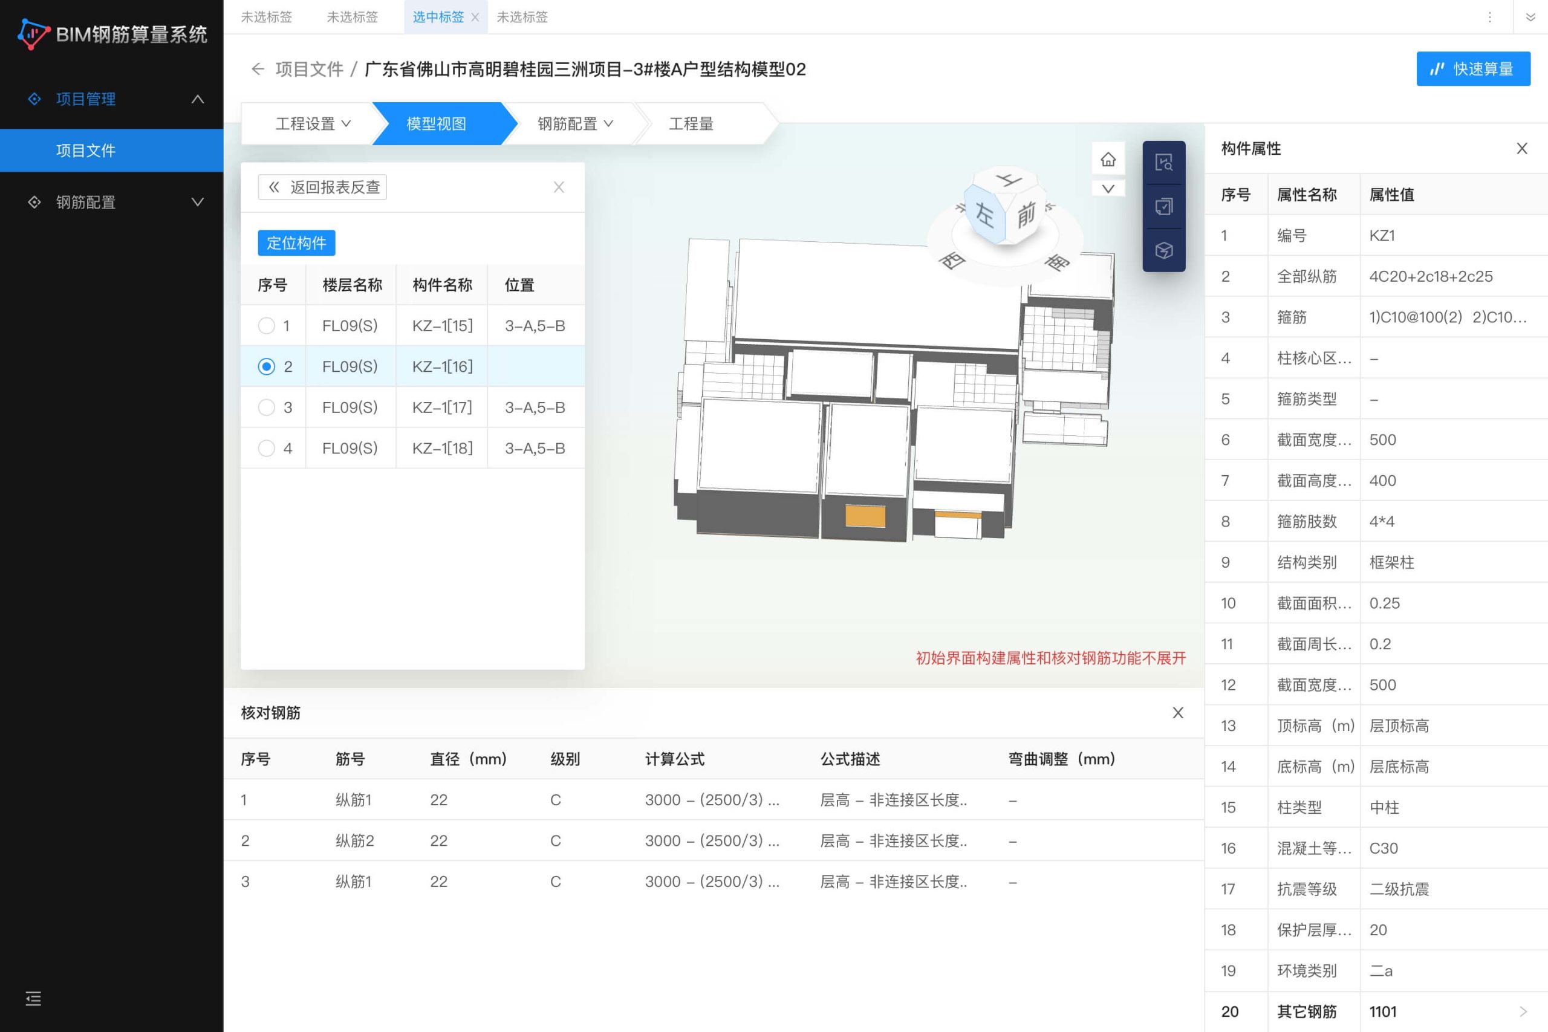Click the 返回报表反查 button
1548x1032 pixels.
(322, 187)
